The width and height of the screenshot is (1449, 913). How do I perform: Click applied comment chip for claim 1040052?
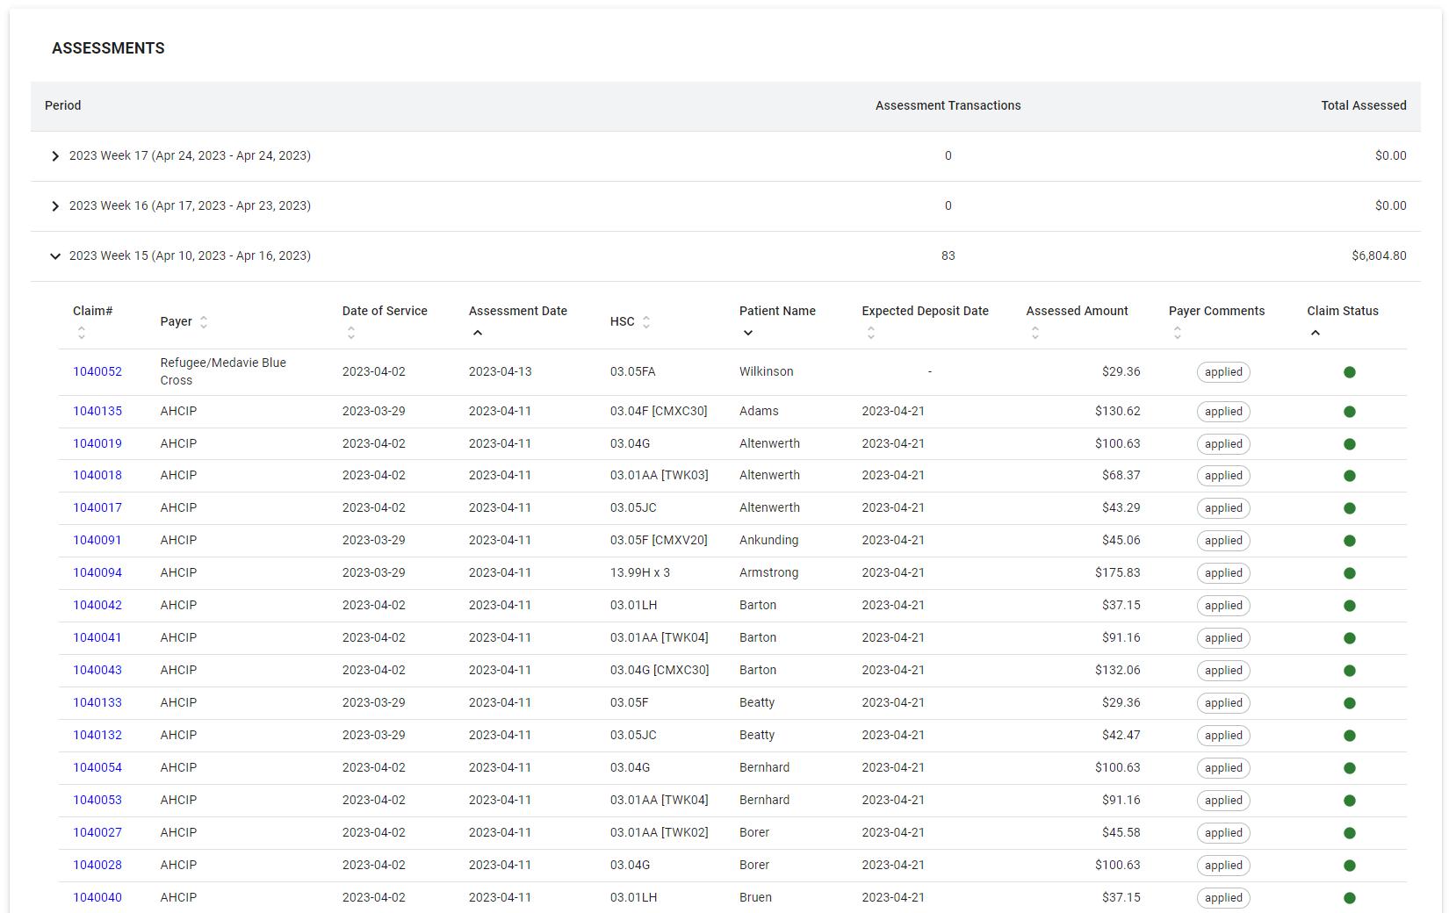pos(1223,372)
